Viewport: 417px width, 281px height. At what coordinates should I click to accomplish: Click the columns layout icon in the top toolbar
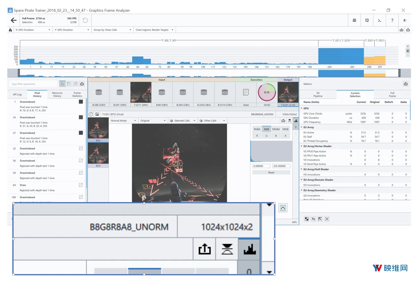[x=354, y=20]
